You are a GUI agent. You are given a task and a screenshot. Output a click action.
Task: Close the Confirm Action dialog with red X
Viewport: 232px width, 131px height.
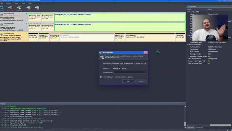pos(146,52)
